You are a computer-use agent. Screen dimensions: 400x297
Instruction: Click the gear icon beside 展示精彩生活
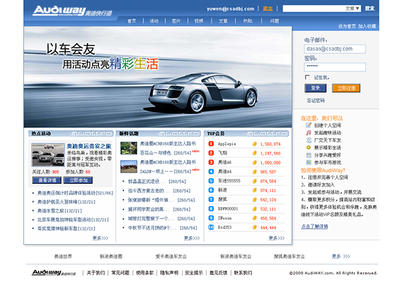coord(309,147)
